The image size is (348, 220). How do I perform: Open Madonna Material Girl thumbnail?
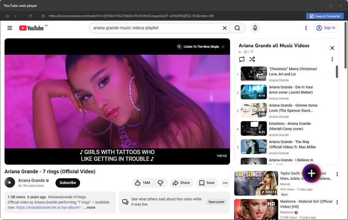[x=256, y=210]
